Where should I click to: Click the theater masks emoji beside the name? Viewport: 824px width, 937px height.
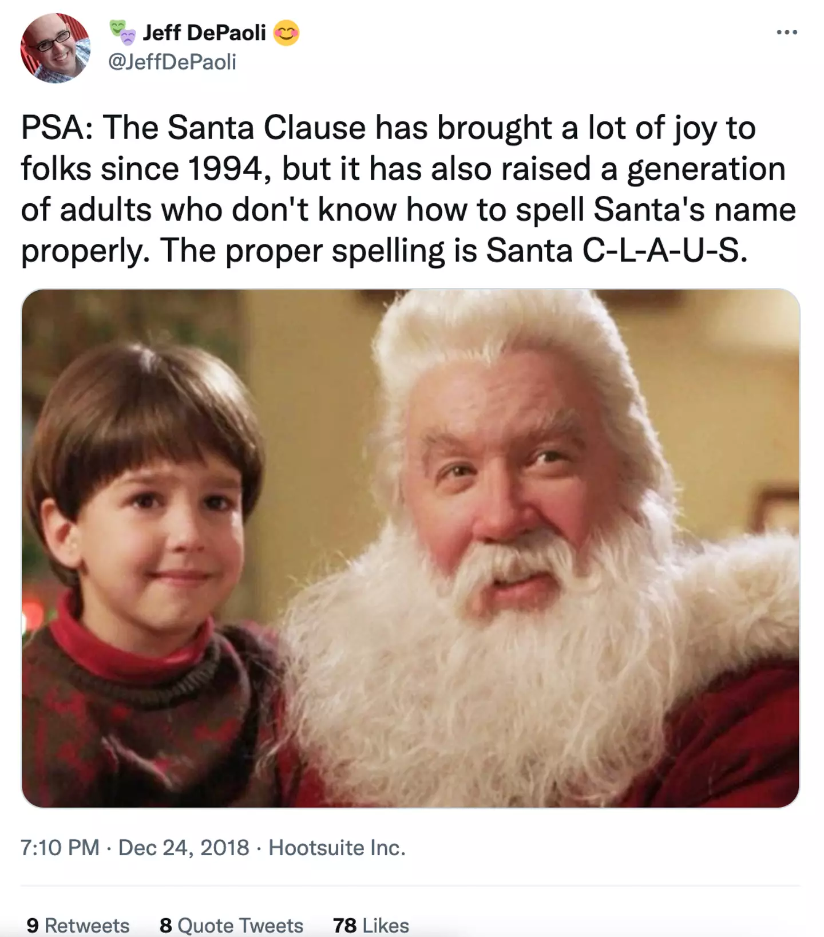click(123, 33)
